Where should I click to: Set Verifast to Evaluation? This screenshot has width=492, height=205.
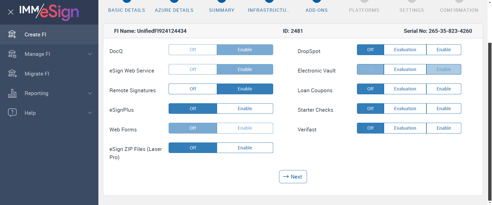pos(405,128)
